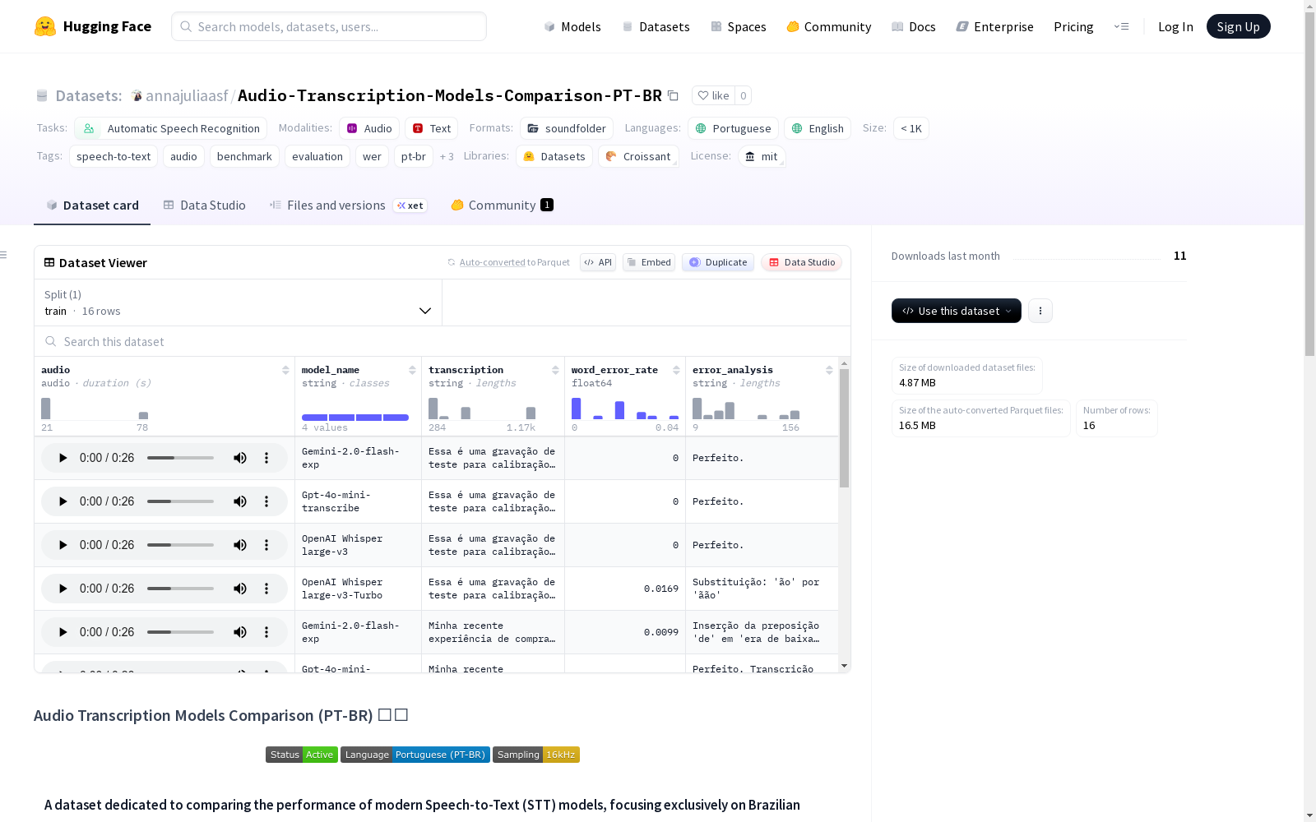Open the annajuliaasf user profile link
1316x822 pixels.
187,95
